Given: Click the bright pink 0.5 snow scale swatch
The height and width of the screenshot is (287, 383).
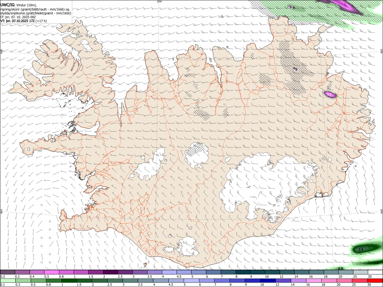Looking at the screenshot, I should click(x=51, y=272).
